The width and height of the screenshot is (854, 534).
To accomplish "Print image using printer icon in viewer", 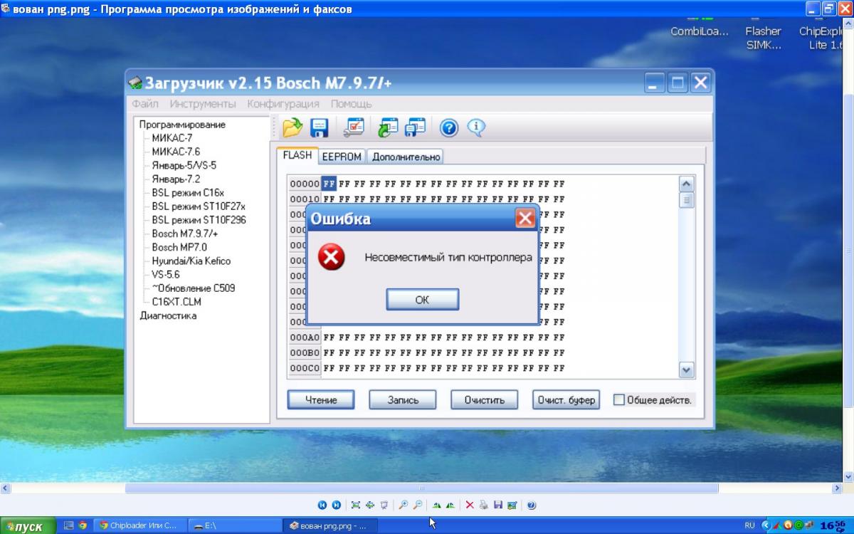I will pos(484,505).
